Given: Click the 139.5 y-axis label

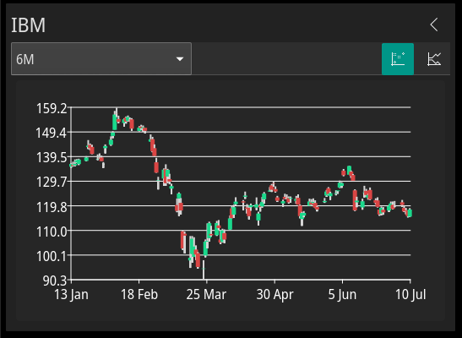Looking at the screenshot, I should click(x=52, y=158).
